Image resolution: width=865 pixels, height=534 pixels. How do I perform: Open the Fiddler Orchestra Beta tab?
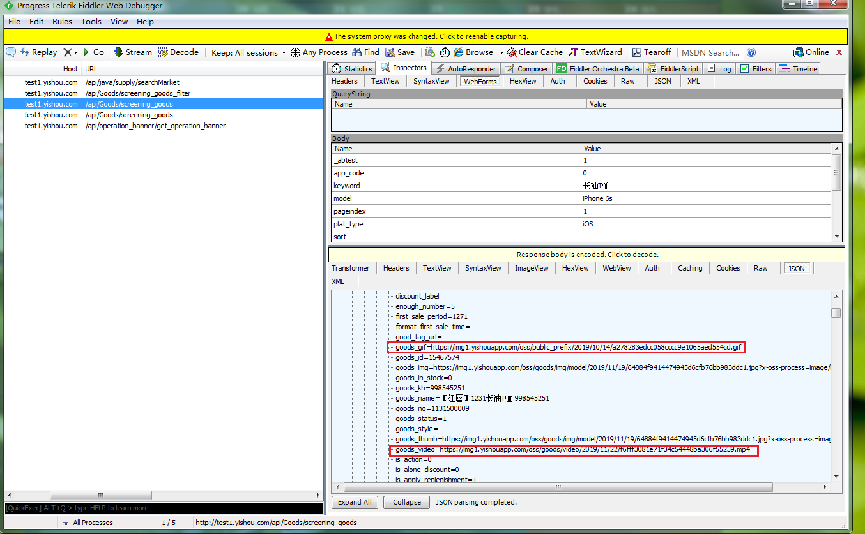598,68
